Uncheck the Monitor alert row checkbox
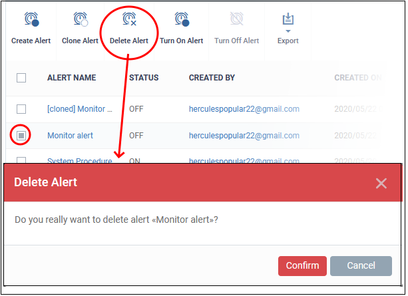 21,136
